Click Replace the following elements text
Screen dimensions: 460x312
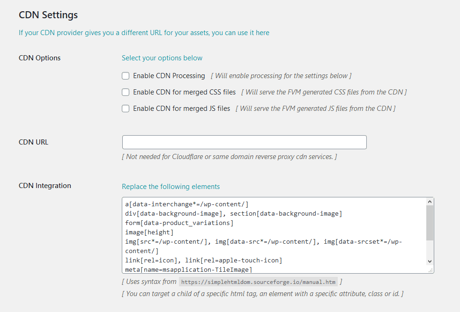(171, 187)
